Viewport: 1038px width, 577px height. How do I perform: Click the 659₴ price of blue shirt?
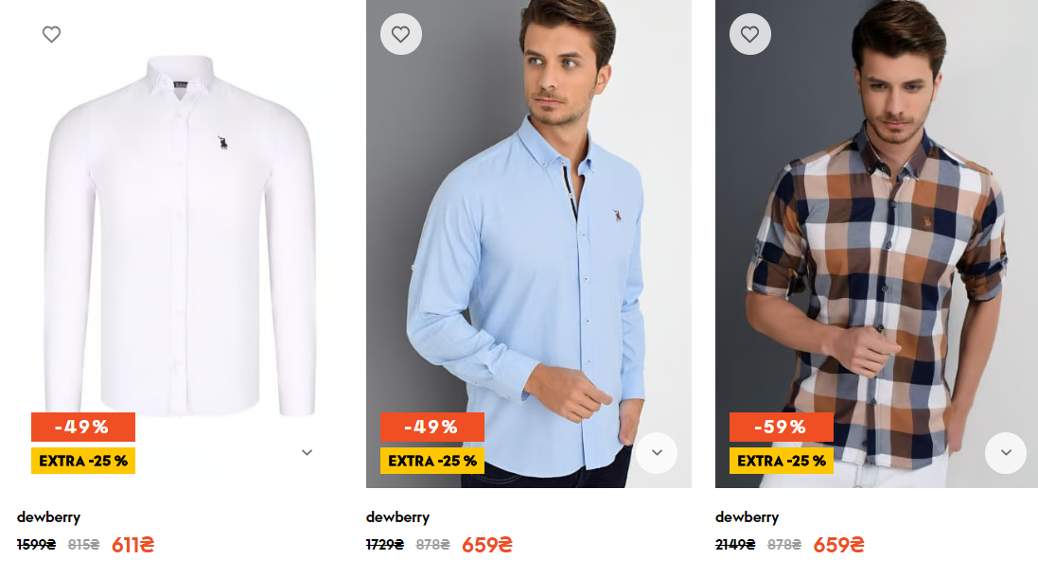(x=486, y=545)
